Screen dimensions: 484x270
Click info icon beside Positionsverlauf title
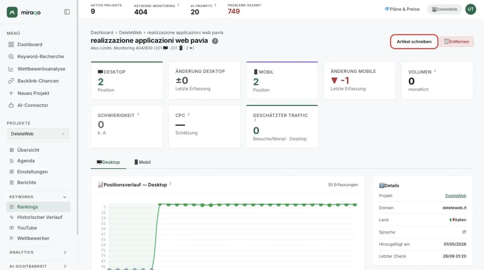[x=170, y=183]
